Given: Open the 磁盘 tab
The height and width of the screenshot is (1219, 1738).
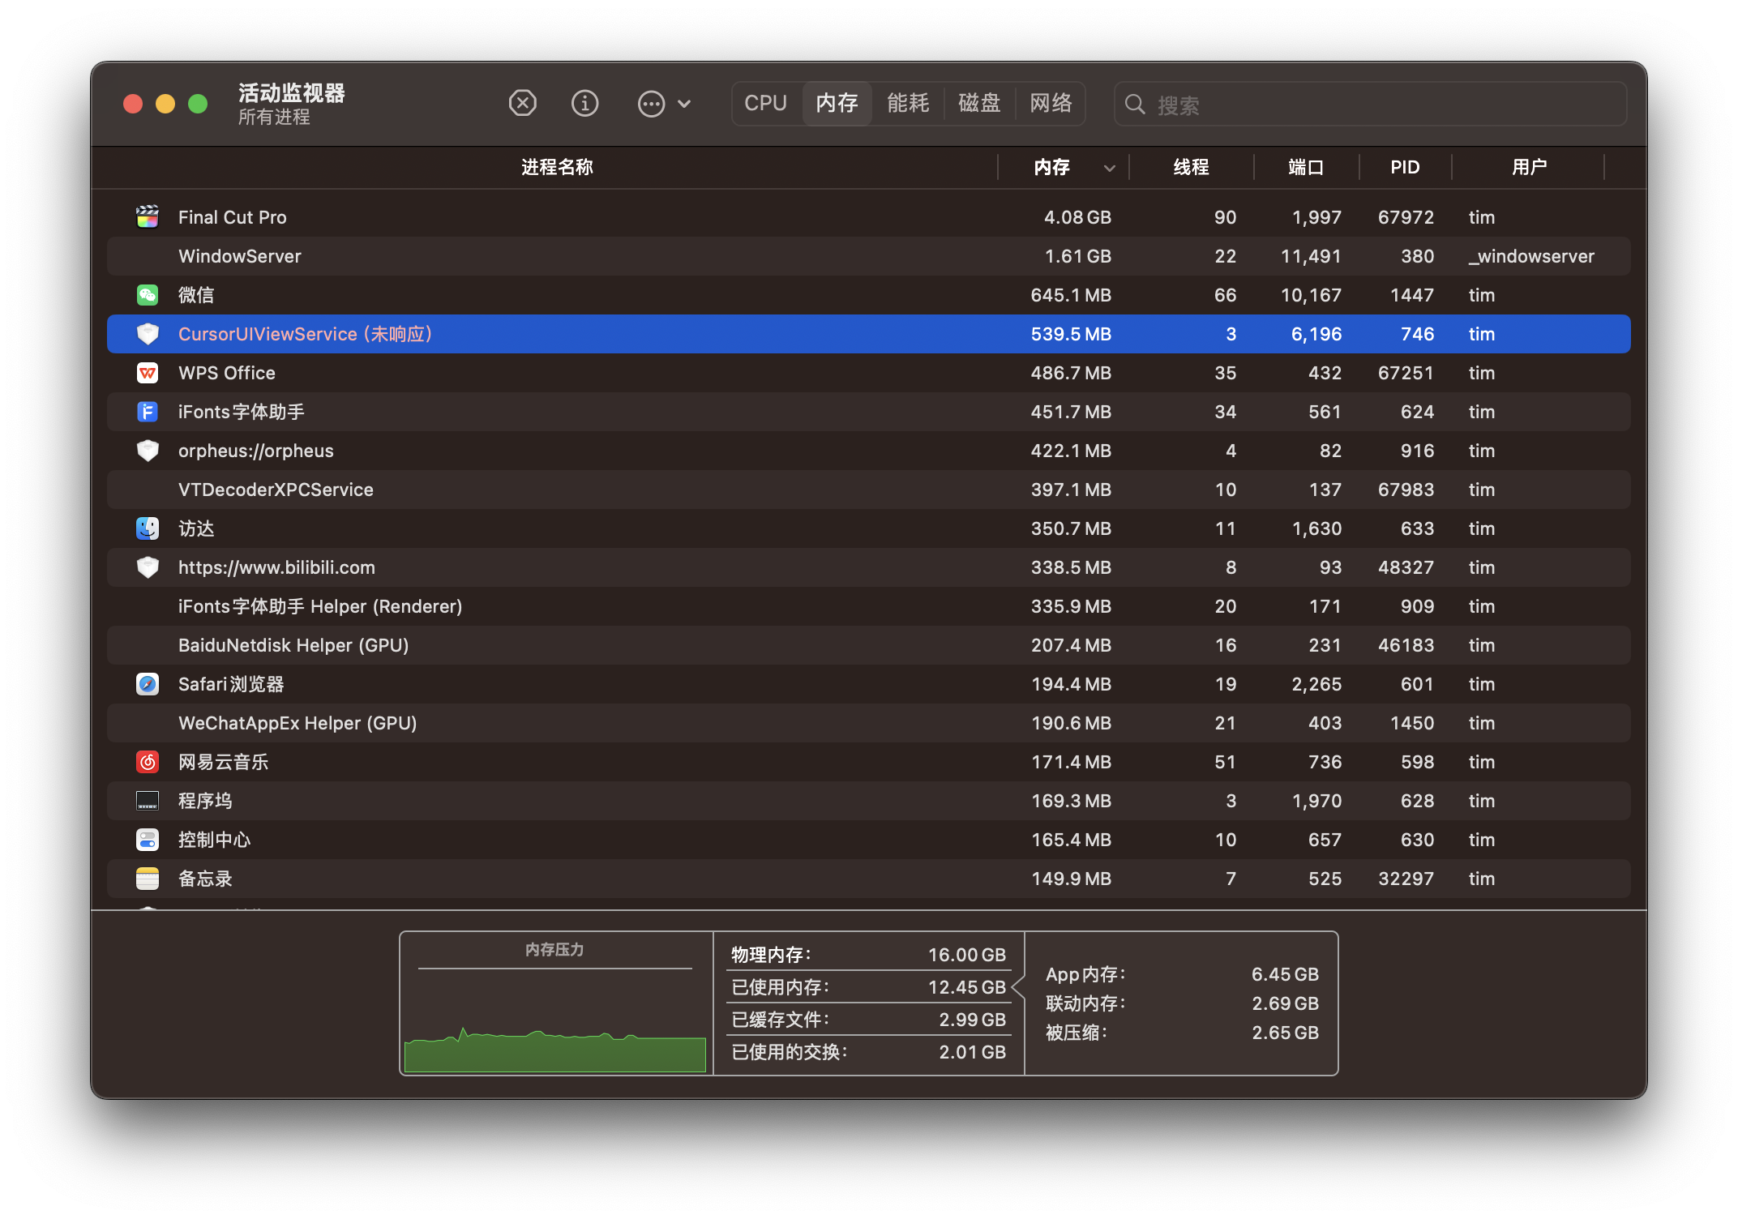Looking at the screenshot, I should click(979, 104).
